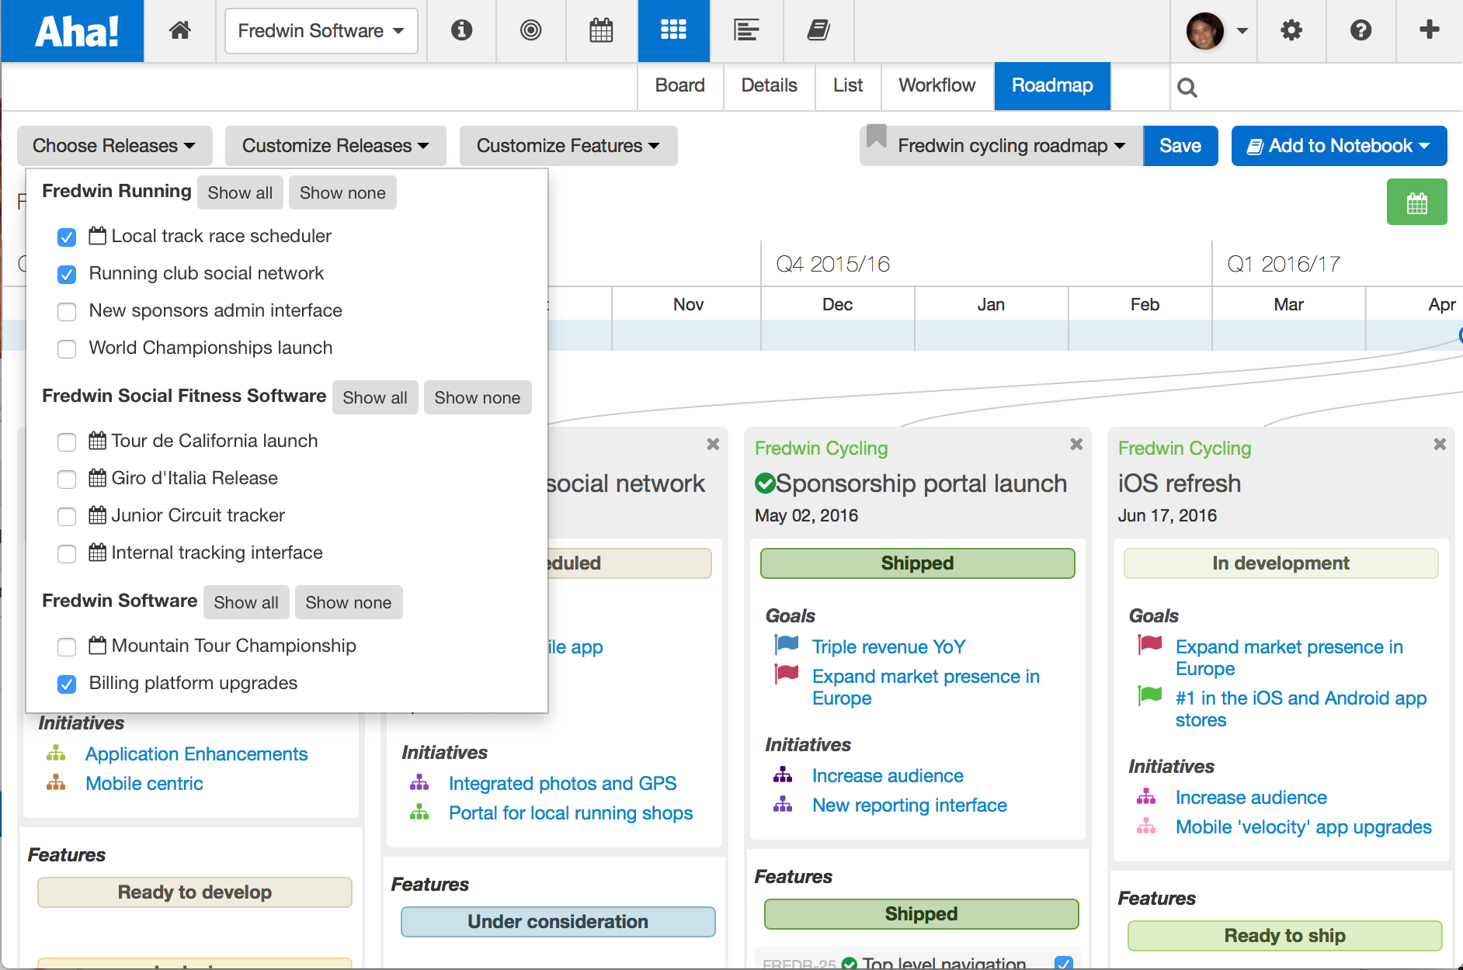Open the Fredwin Software product dropdown
1463x970 pixels.
coord(321,31)
